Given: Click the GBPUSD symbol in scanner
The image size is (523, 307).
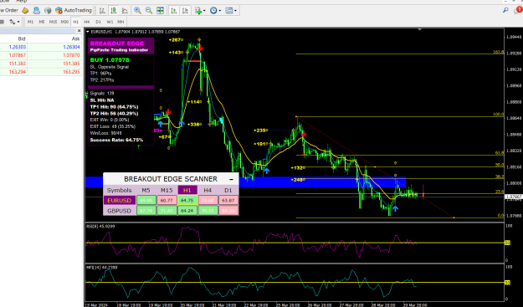Looking at the screenshot, I should click(120, 211).
